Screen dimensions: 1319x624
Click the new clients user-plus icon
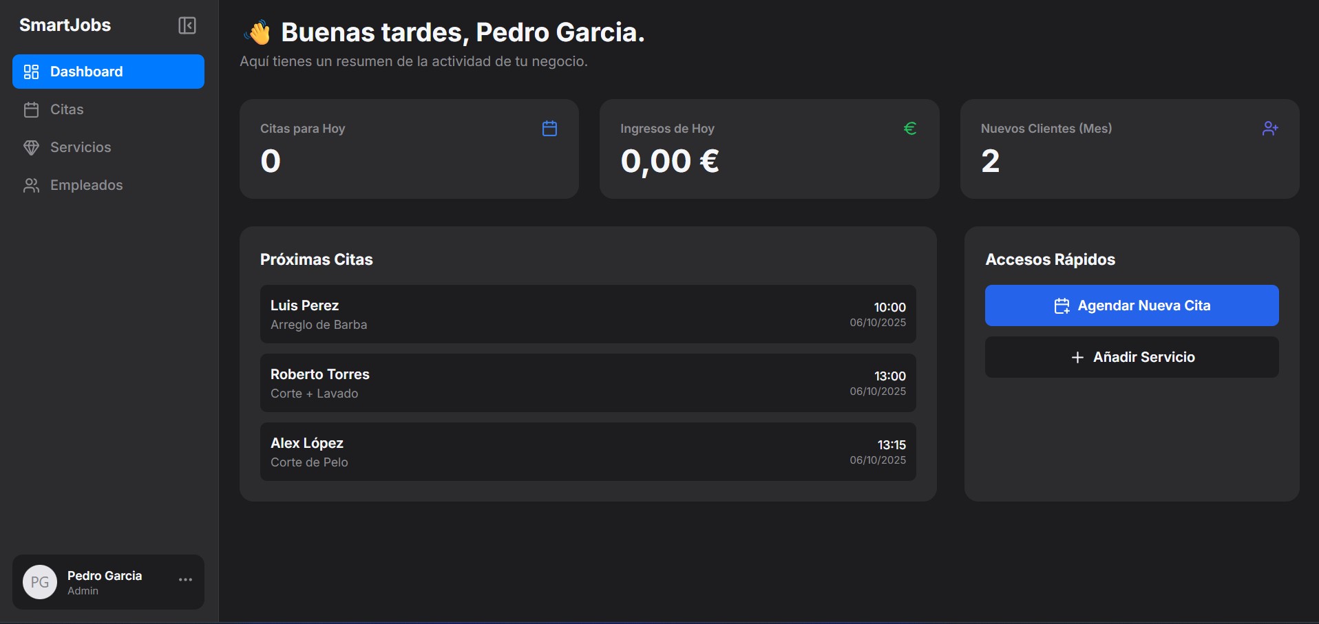pyautogui.click(x=1270, y=129)
